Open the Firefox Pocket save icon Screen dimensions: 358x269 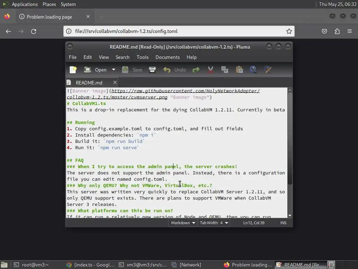click(324, 31)
